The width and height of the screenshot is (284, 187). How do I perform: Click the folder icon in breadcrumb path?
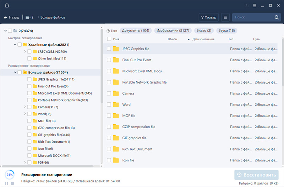click(28, 17)
